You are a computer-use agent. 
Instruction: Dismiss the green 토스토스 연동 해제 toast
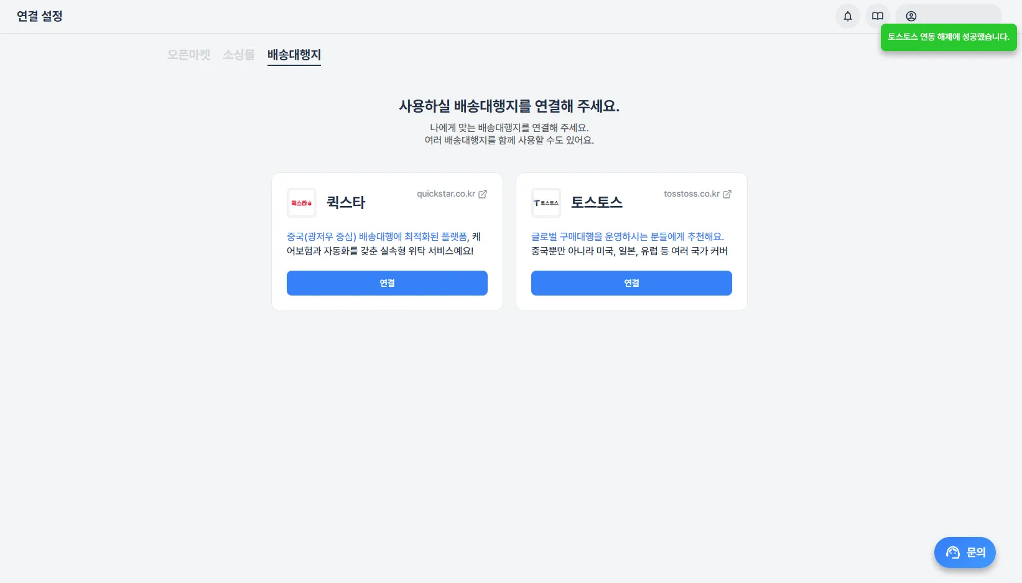(x=948, y=37)
